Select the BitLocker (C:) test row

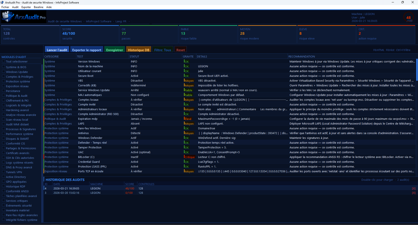229,157
